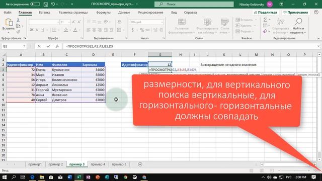The image size is (322, 181).
Task: Click the Borders icon in font group
Action: (54, 30)
